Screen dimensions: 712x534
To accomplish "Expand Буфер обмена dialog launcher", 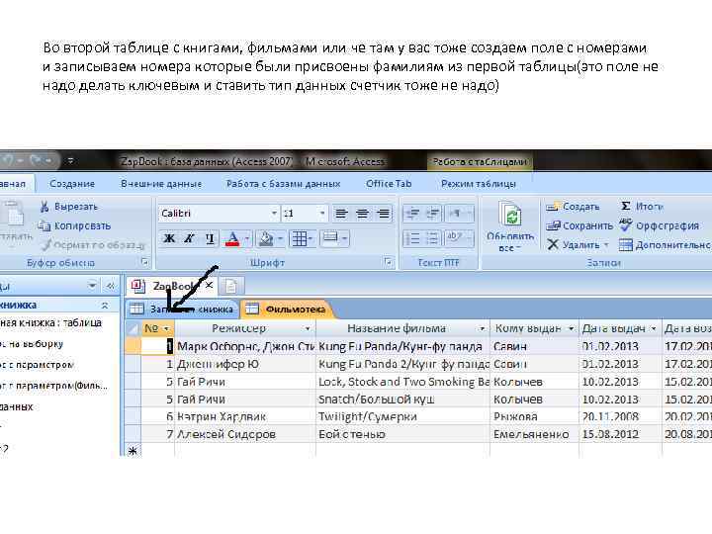I will 144,262.
